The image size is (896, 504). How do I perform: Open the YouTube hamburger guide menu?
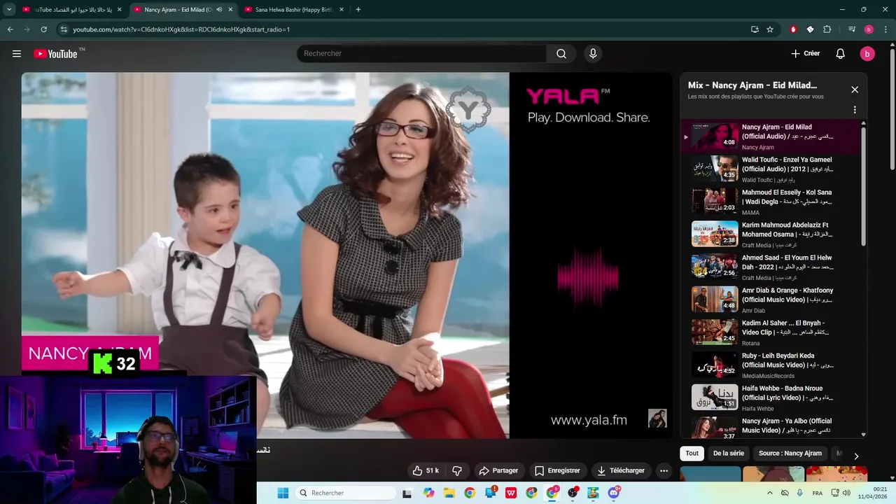[17, 54]
